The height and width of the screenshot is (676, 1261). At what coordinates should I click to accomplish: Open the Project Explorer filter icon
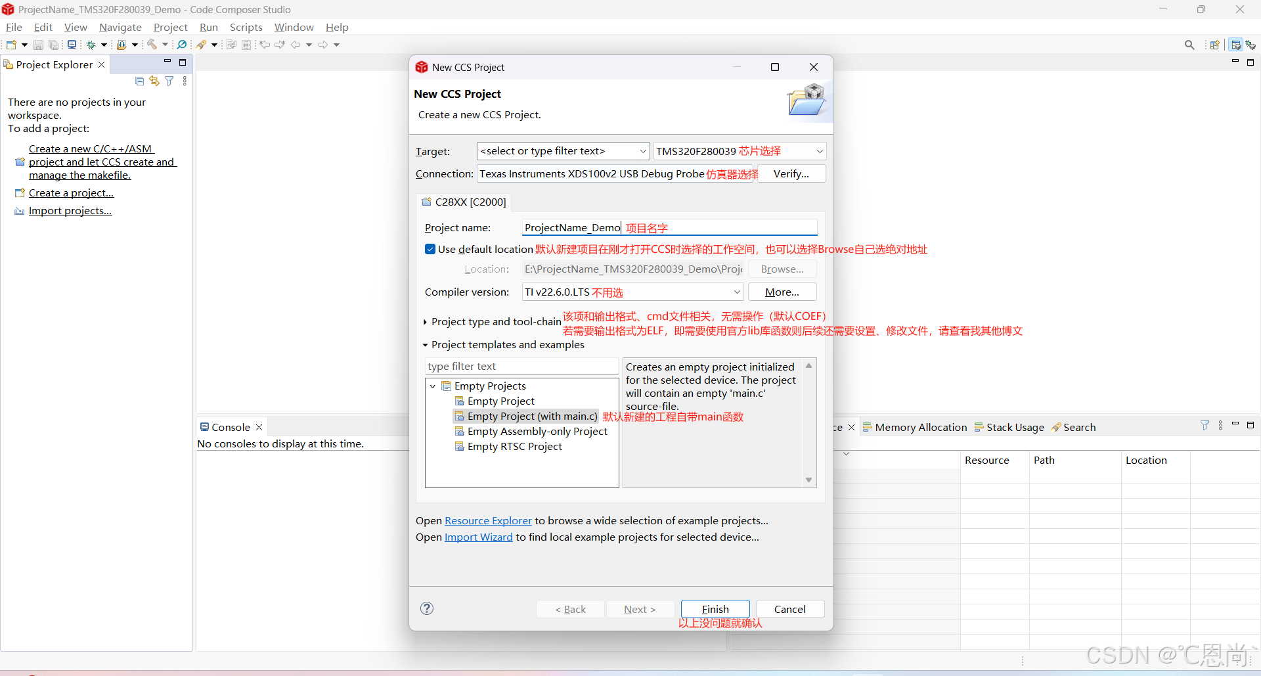169,81
